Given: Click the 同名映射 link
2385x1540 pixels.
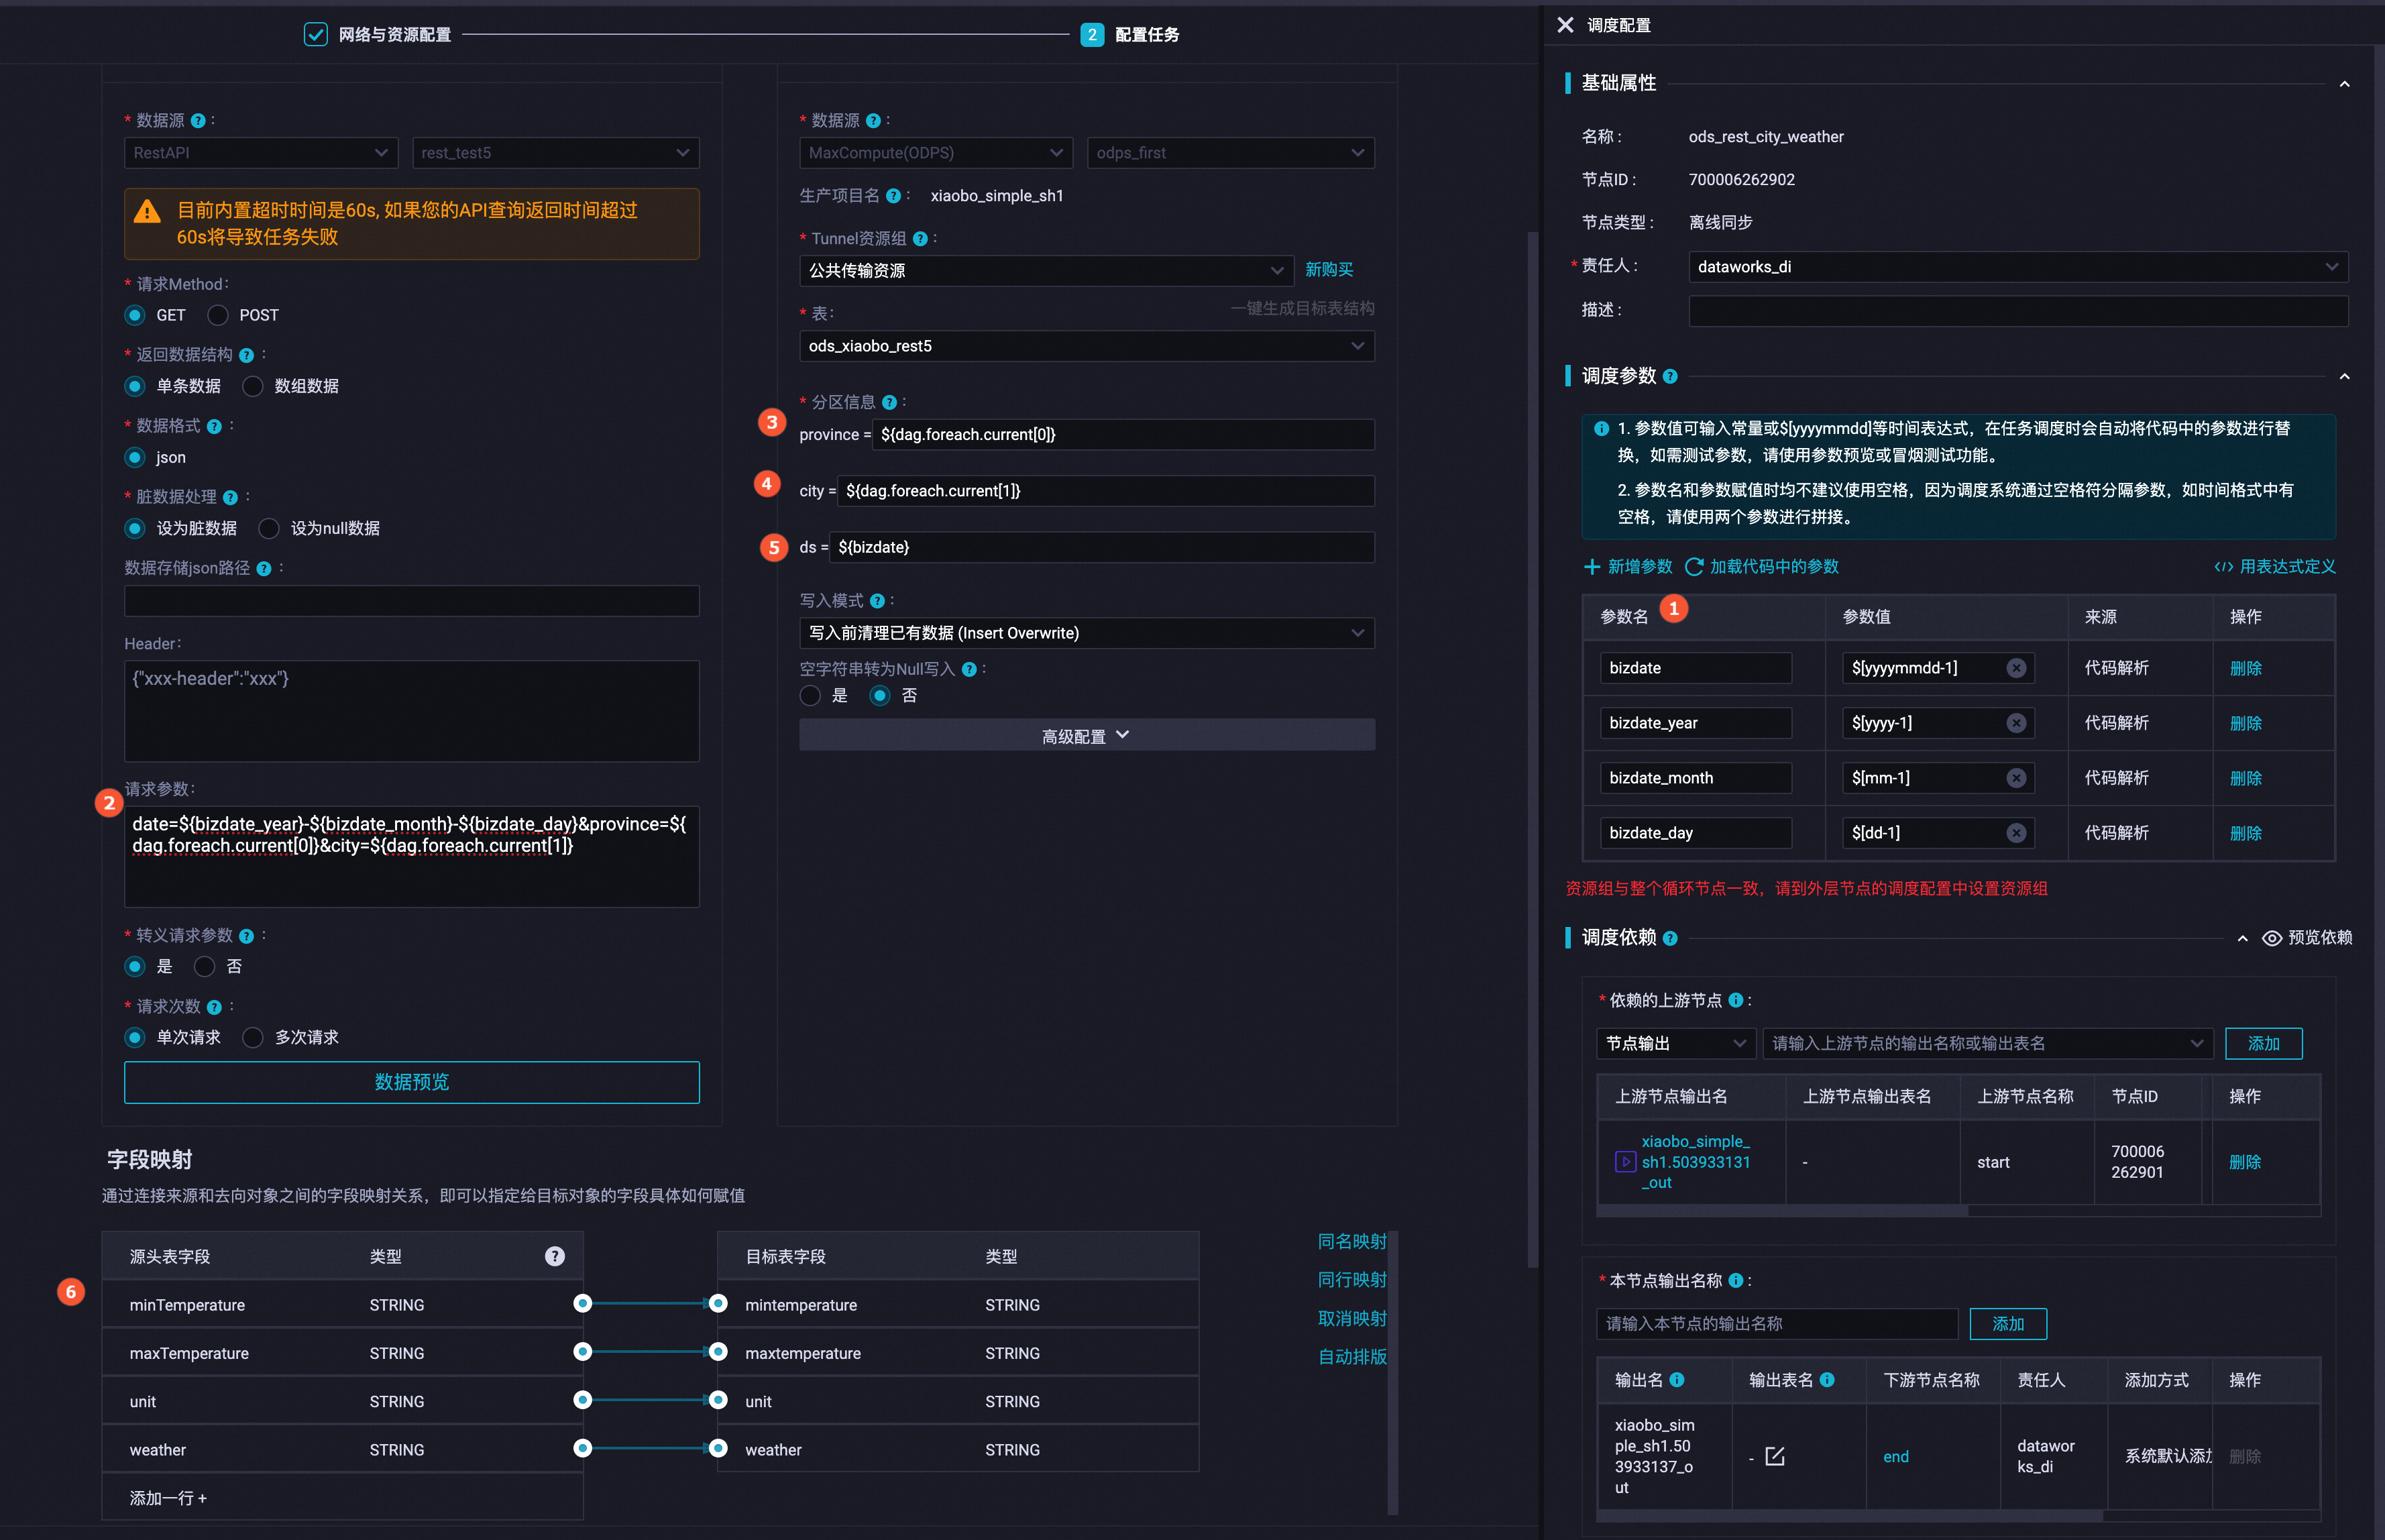Looking at the screenshot, I should click(x=1351, y=1241).
